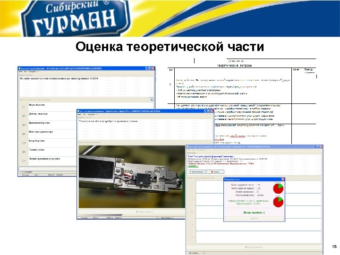Image resolution: width=340 pixels, height=255 pixels.
Task: Toggle the 'Третий ролик' answer checkbox
Action: click(x=24, y=152)
